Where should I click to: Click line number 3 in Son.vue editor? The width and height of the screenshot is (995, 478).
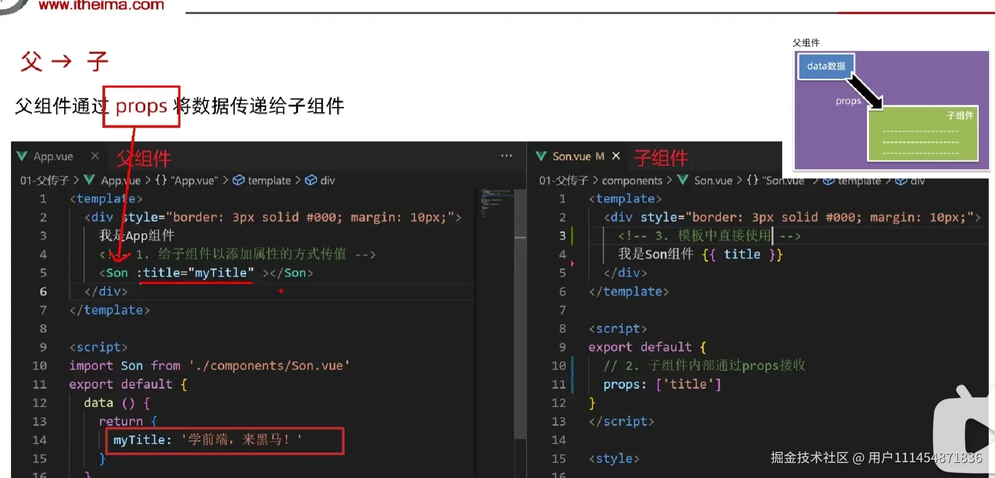click(563, 236)
